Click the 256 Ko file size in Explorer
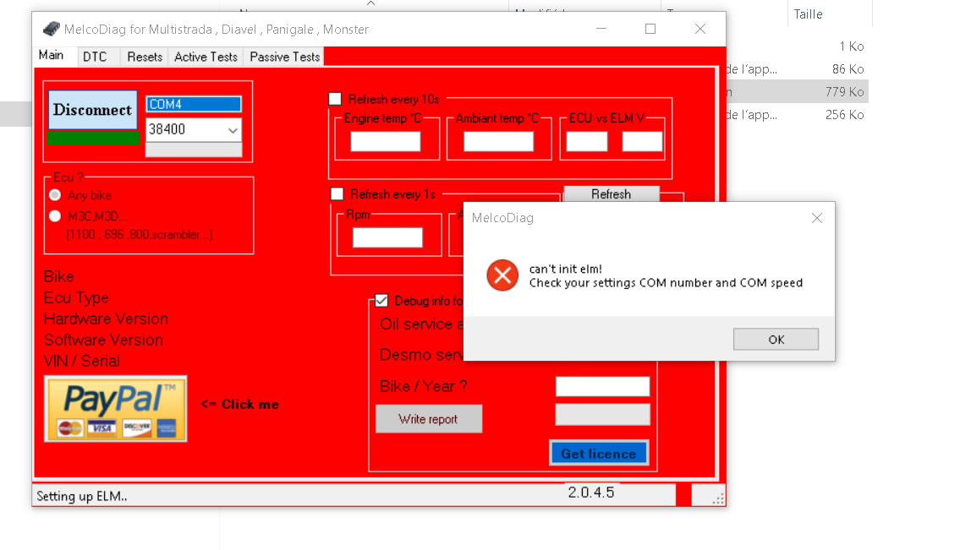Image resolution: width=971 pixels, height=550 pixels. (845, 115)
